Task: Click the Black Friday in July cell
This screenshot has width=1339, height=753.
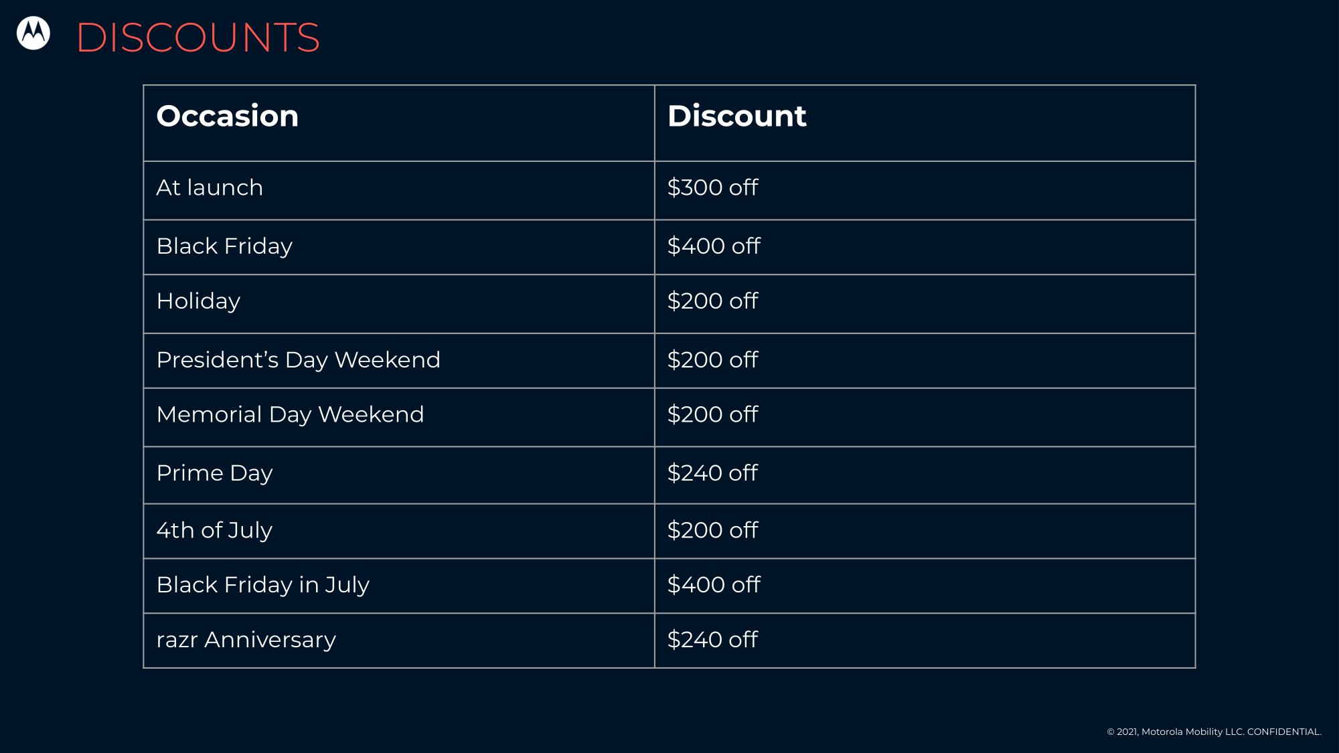Action: pyautogui.click(x=399, y=586)
